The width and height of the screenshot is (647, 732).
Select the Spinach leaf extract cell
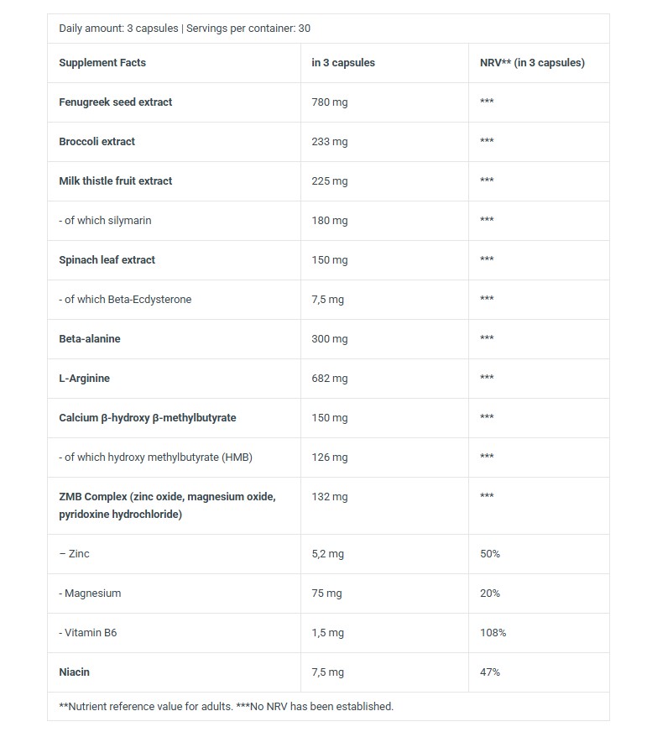174,260
